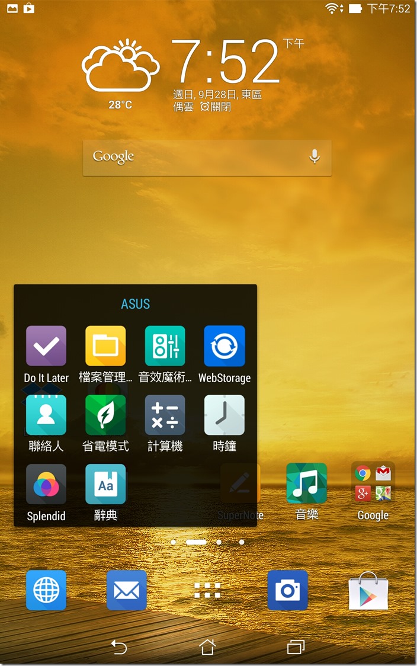Tap the Recent apps navigation button
The image size is (417, 666).
(296, 647)
